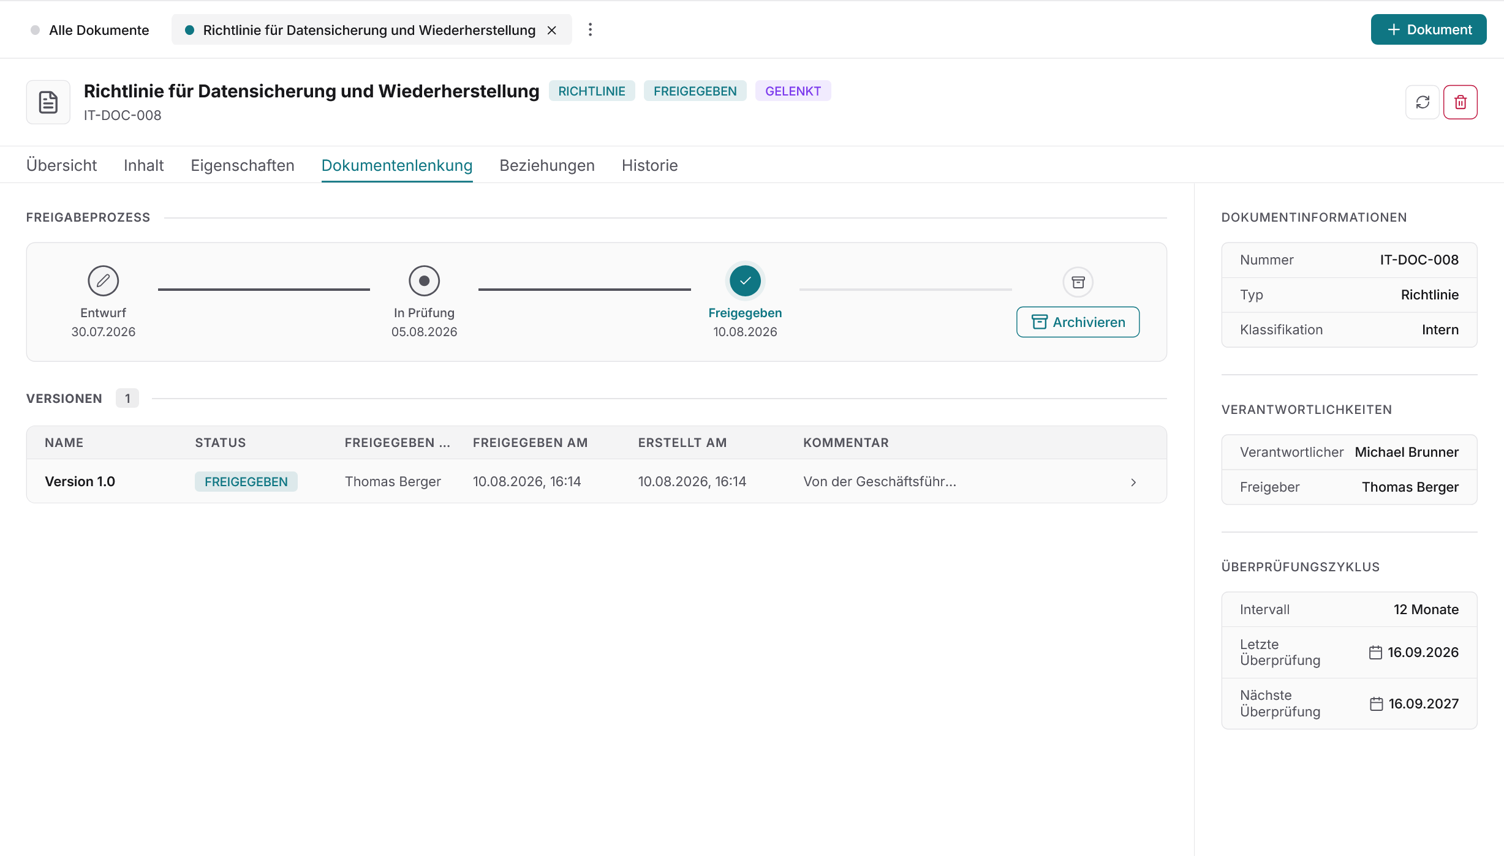Click calendar icon next to 16.09.2026
1504x856 pixels.
[1375, 653]
